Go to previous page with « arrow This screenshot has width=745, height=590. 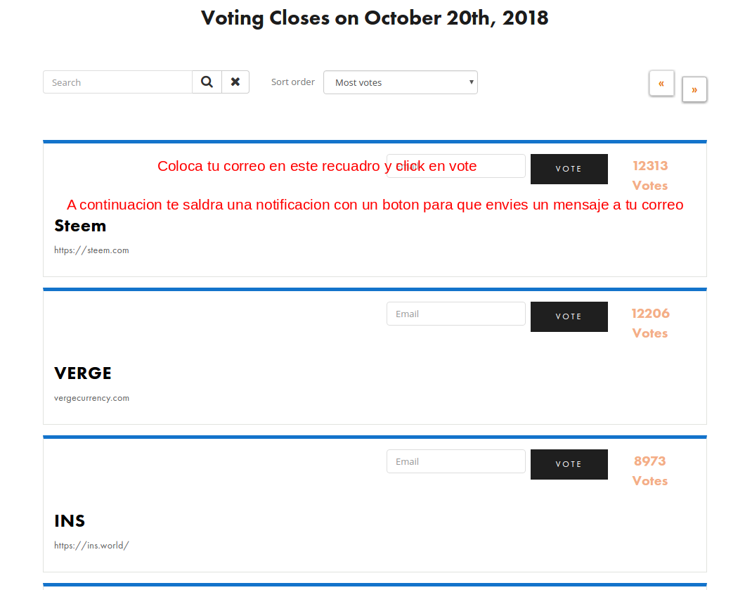pyautogui.click(x=661, y=83)
